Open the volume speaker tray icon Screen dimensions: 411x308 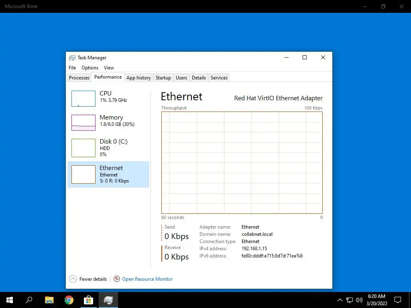coord(359,300)
